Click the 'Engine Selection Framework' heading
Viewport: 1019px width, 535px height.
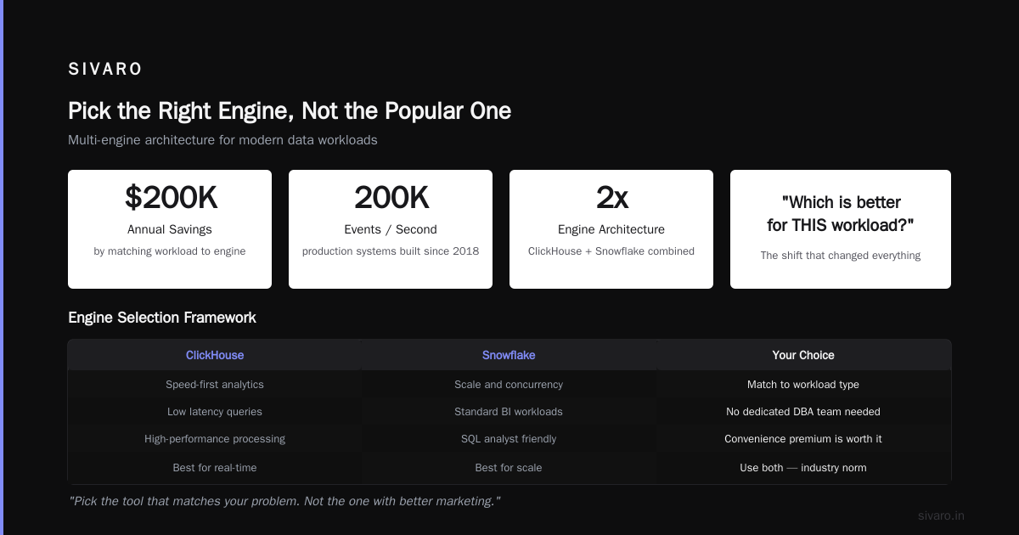[162, 318]
